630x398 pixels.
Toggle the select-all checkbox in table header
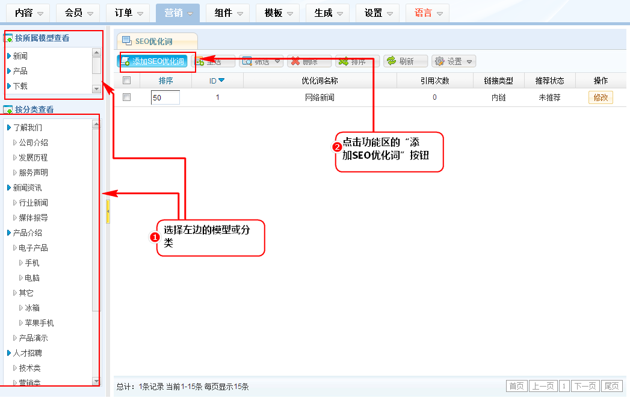[126, 81]
